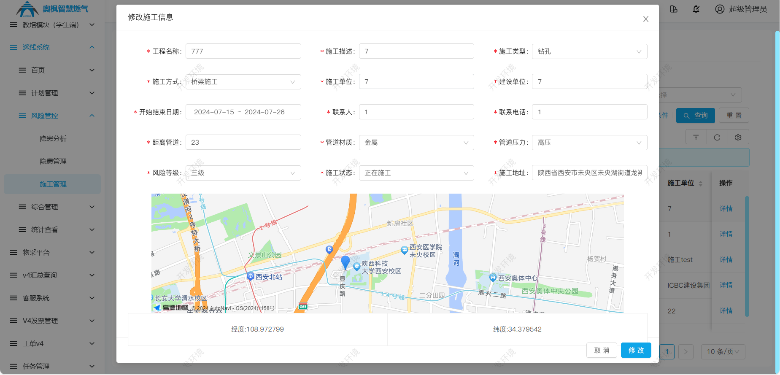Click the 首页 menu icon in sidebar

tap(22, 70)
